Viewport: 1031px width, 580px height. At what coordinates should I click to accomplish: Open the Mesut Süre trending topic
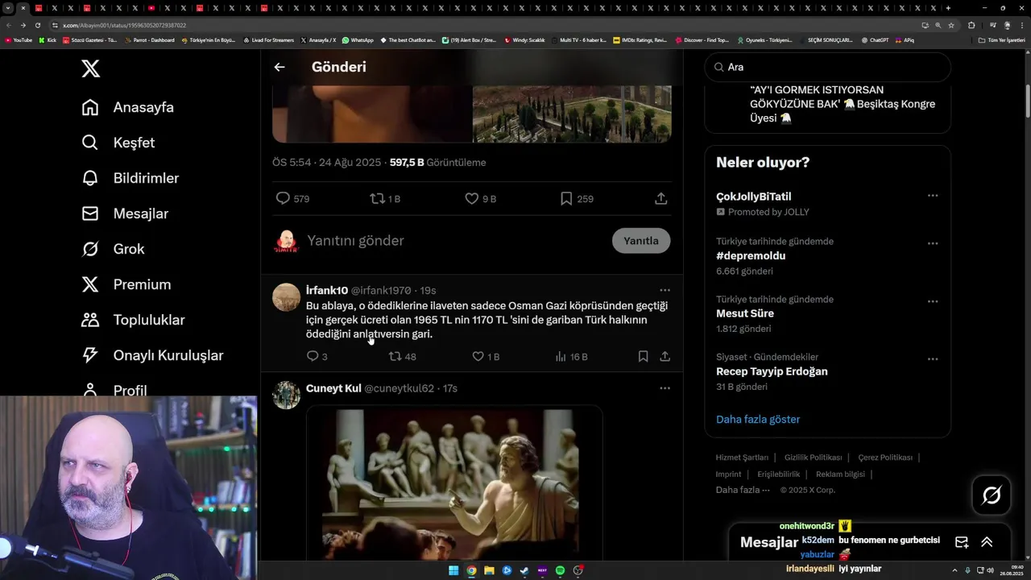pyautogui.click(x=745, y=313)
